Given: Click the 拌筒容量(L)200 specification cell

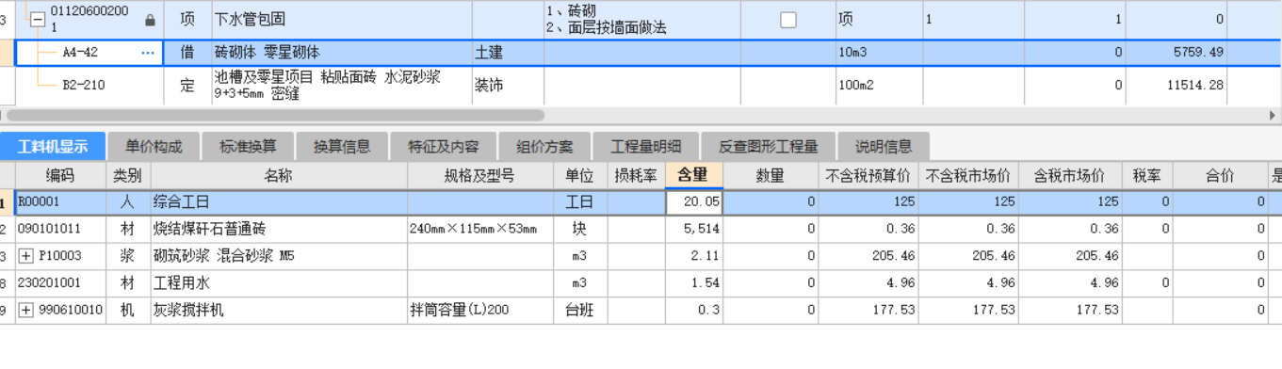Looking at the screenshot, I should (x=480, y=310).
